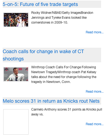
Task: Click the cornerstones in 2009-10 summary line
Action: (x=50, y=22)
